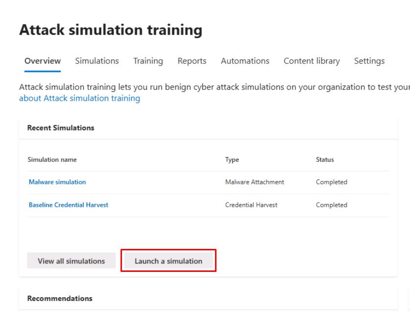Image resolution: width=410 pixels, height=312 pixels.
Task: Open Baseline Credential Harvest simulation
Action: coord(69,205)
